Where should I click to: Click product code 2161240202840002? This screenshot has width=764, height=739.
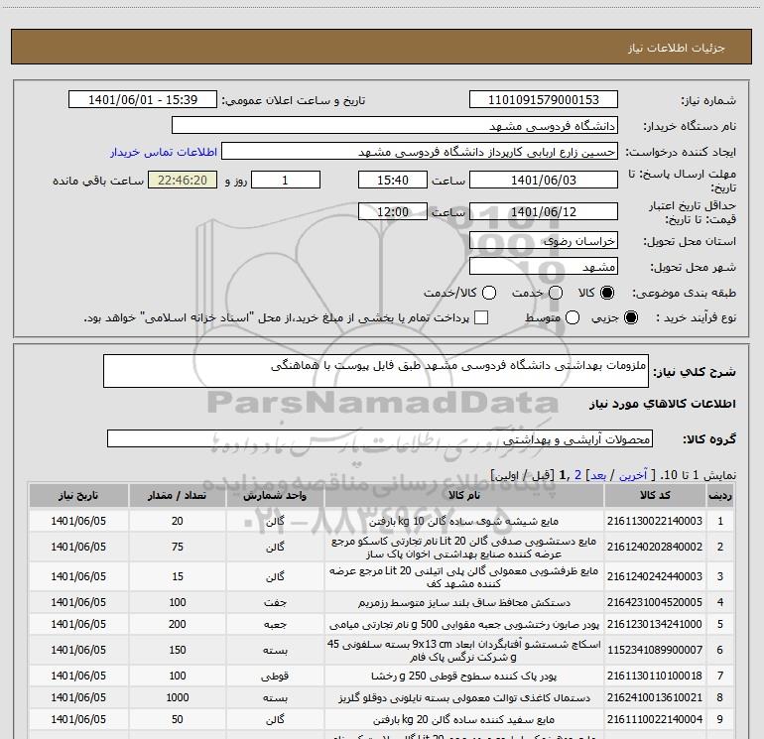[655, 547]
